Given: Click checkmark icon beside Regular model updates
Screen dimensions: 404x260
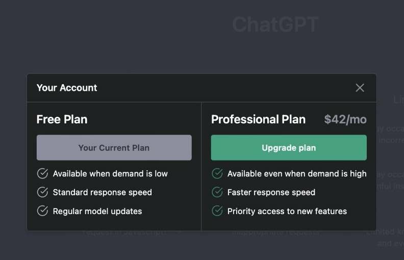Looking at the screenshot, I should (x=42, y=211).
